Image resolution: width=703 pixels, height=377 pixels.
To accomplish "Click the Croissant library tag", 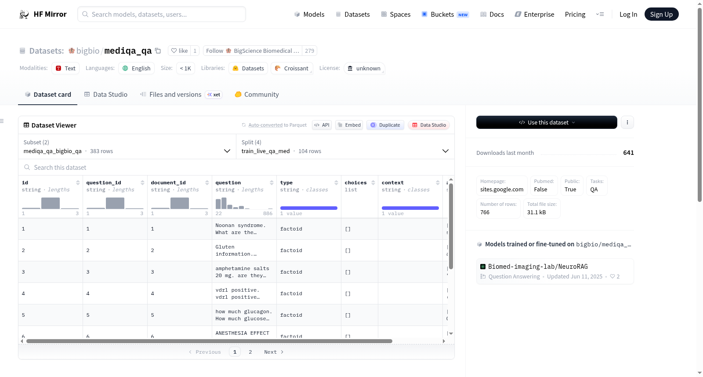I will coord(292,68).
